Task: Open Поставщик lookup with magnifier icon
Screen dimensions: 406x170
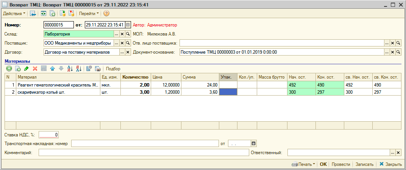Action: point(128,43)
